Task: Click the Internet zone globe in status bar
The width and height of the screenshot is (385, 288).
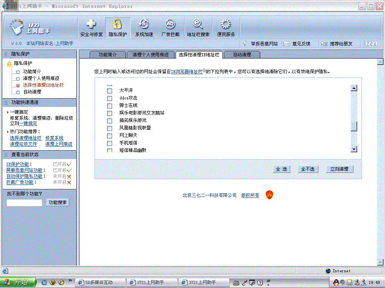Action: click(328, 271)
